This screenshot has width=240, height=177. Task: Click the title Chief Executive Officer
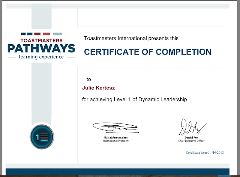pos(191,141)
